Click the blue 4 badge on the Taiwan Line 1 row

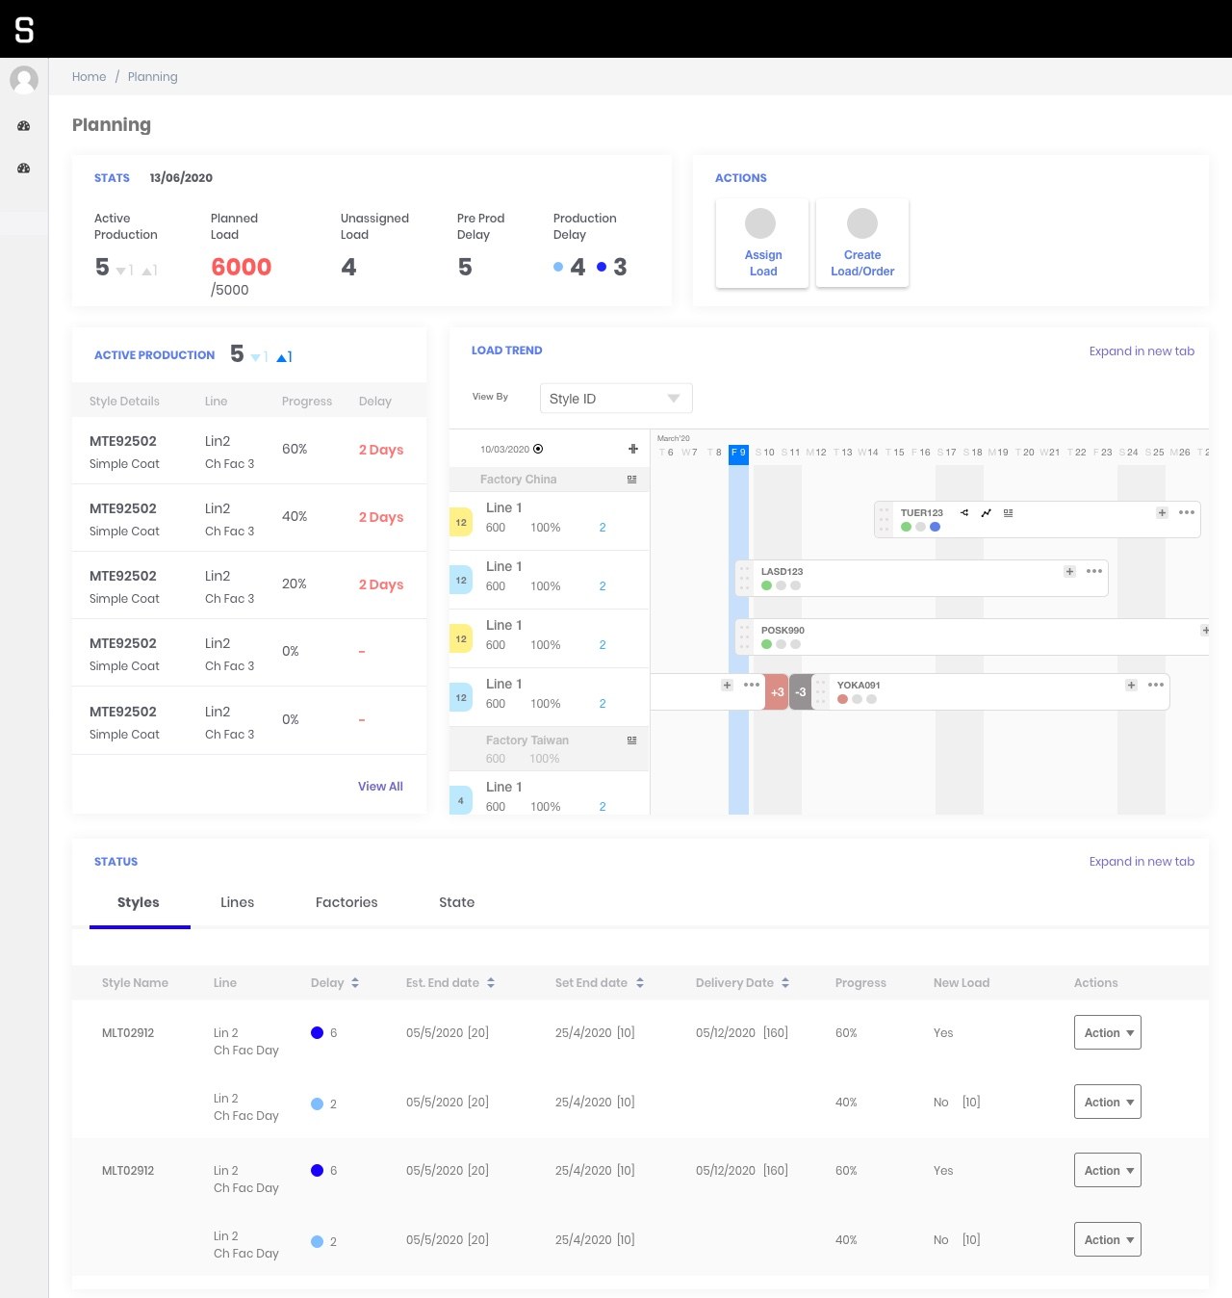461,800
